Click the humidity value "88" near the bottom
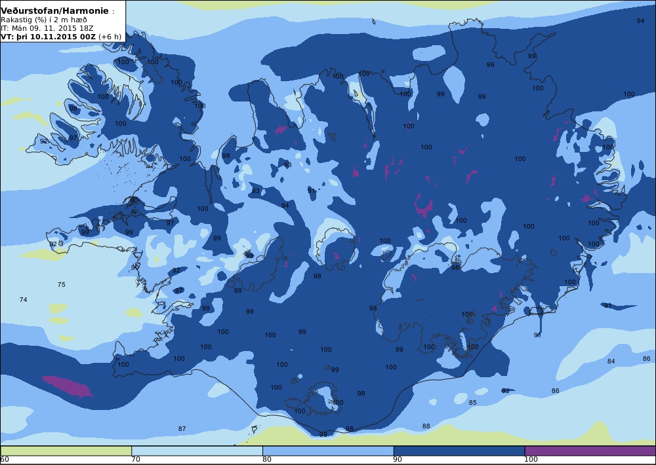 426,426
